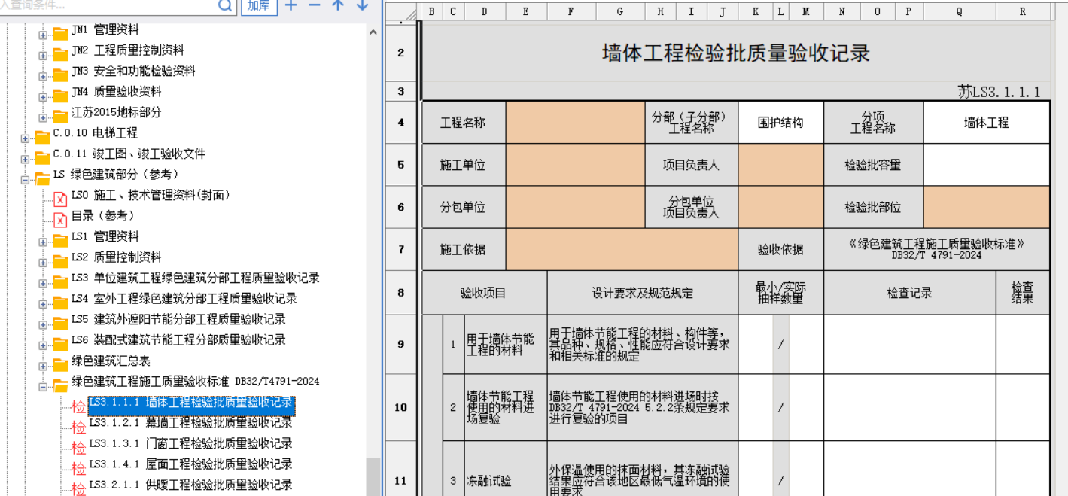Click the C.0.11 folder icon
Screen dimensions: 1068x496
click(x=42, y=158)
